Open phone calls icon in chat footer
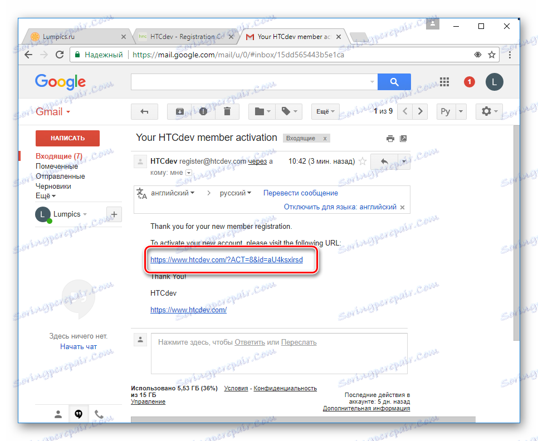538x441 pixels. point(99,414)
